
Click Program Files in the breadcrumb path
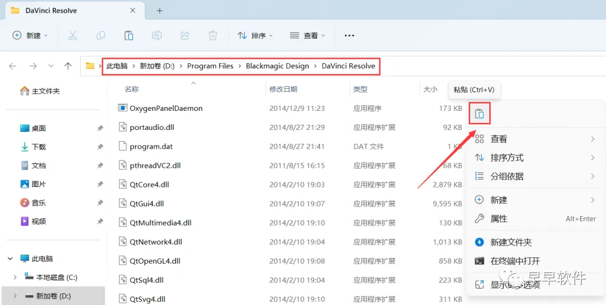click(210, 66)
